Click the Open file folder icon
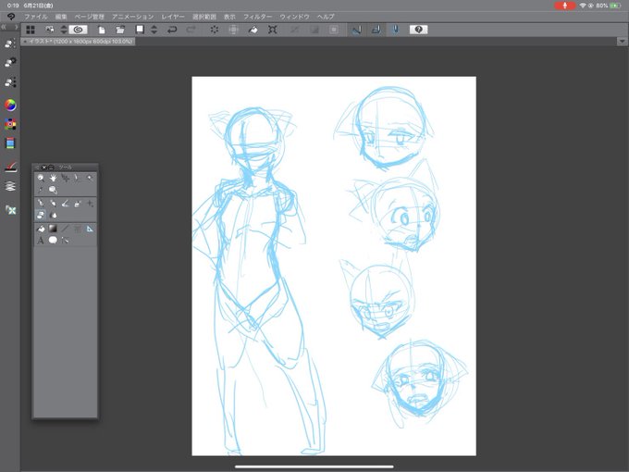 pos(120,30)
